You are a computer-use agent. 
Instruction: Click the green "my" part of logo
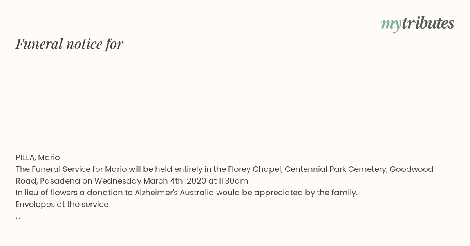point(391,25)
